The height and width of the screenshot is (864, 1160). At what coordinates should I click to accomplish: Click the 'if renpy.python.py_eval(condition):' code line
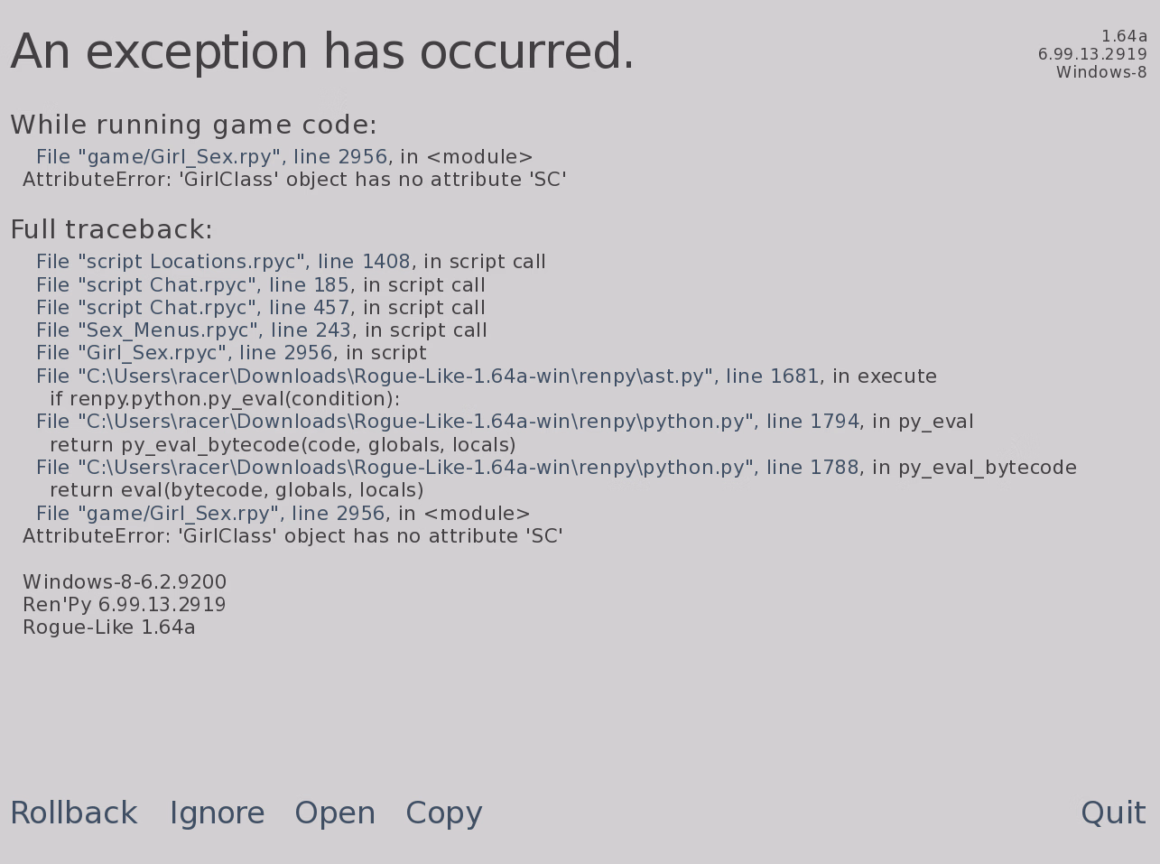[224, 399]
